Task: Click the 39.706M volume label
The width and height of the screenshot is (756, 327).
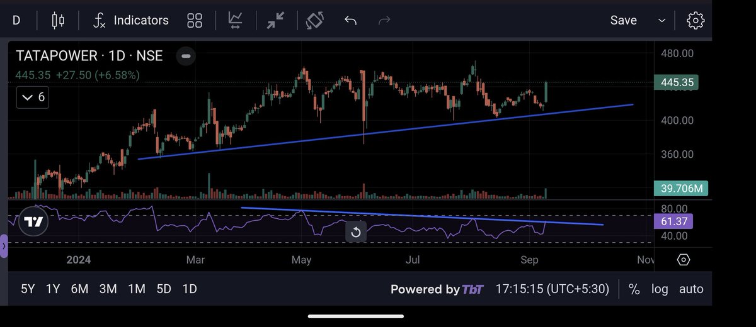Action: click(x=682, y=188)
